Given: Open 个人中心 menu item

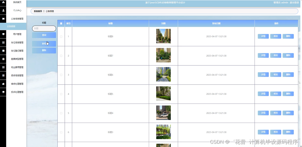Looking at the screenshot, I should (17, 11).
